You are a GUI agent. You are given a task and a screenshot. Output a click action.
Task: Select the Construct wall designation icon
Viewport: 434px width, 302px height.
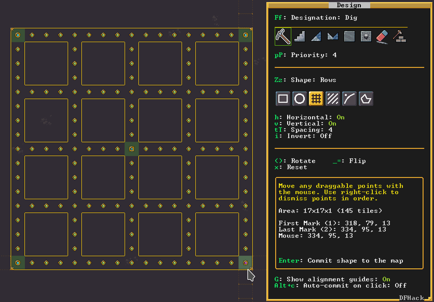pos(399,36)
